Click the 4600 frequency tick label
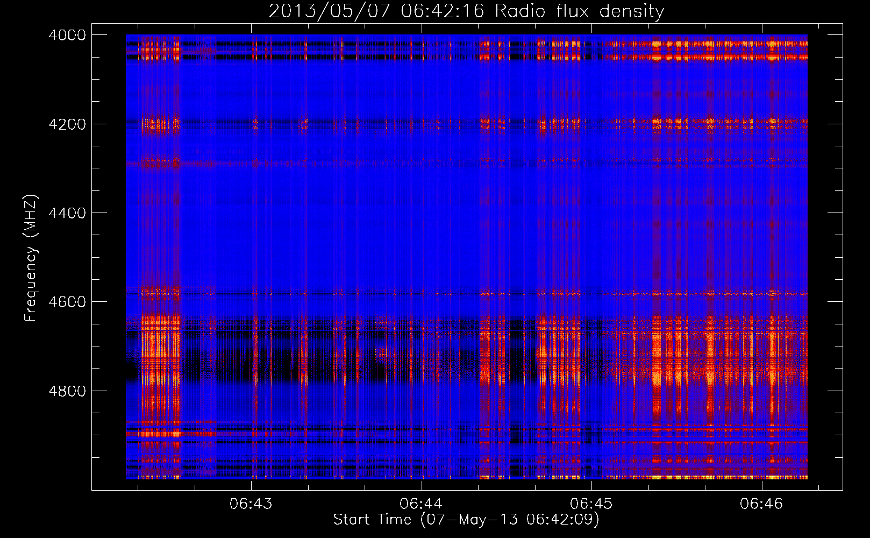This screenshot has width=870, height=538. pos(67,302)
